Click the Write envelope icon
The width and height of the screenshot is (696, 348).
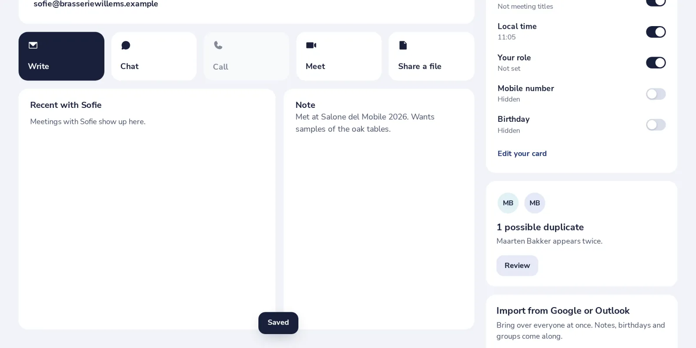[x=33, y=45]
